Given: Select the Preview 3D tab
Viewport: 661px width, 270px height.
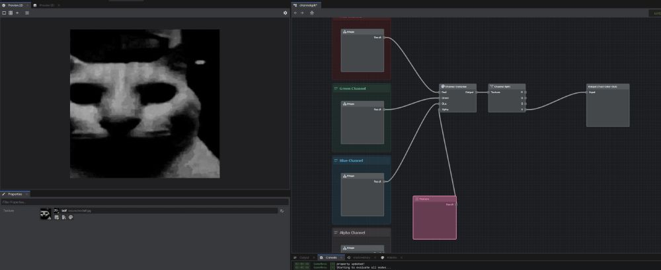Looking at the screenshot, I should tap(46, 5).
